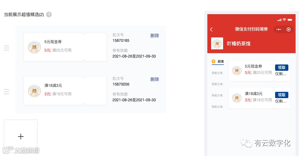Screen dimensions: 300x156
Task: Click the gold coin icon beside 超值
Action: tap(214, 61)
